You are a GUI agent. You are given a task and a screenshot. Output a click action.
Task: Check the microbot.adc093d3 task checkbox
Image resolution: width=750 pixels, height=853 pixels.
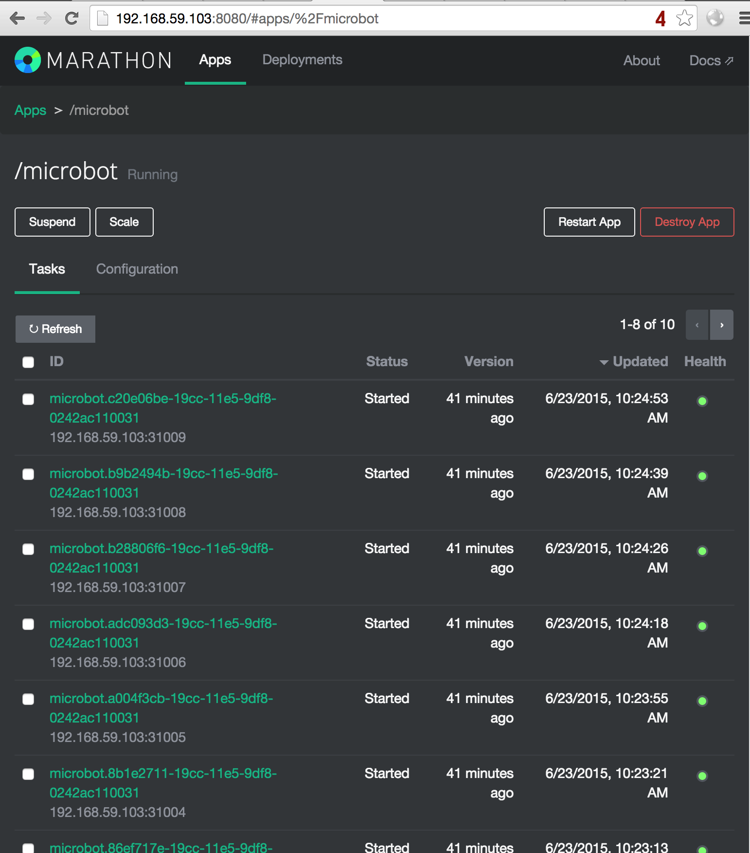[28, 624]
